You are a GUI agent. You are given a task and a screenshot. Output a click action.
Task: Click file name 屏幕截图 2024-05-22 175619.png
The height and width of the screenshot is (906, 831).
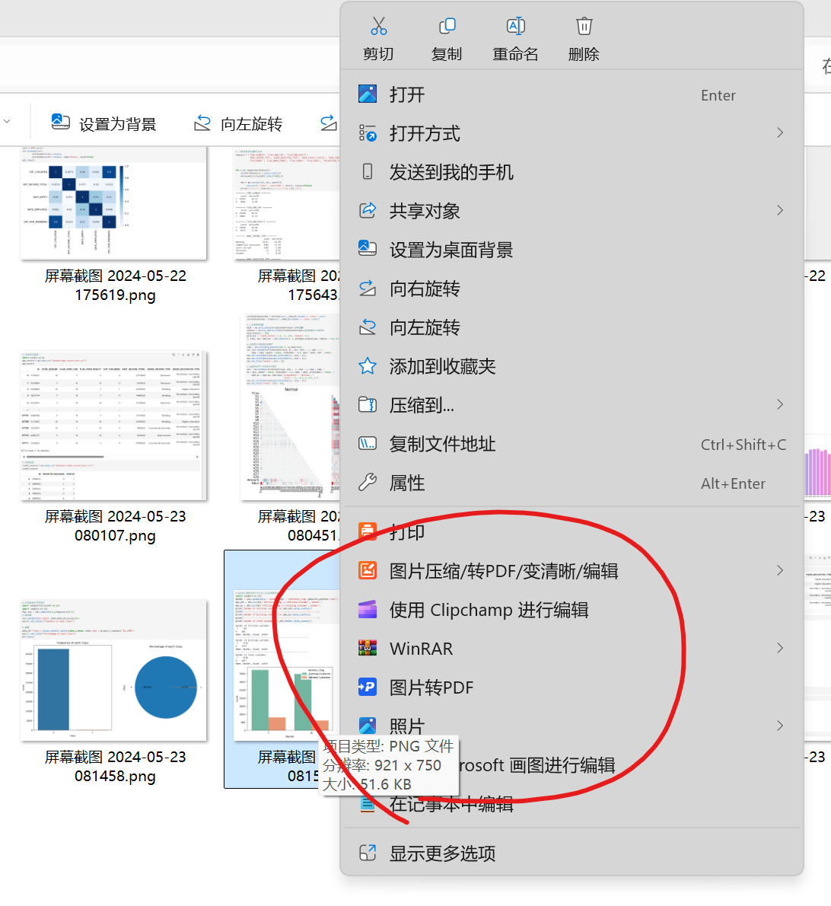click(116, 286)
